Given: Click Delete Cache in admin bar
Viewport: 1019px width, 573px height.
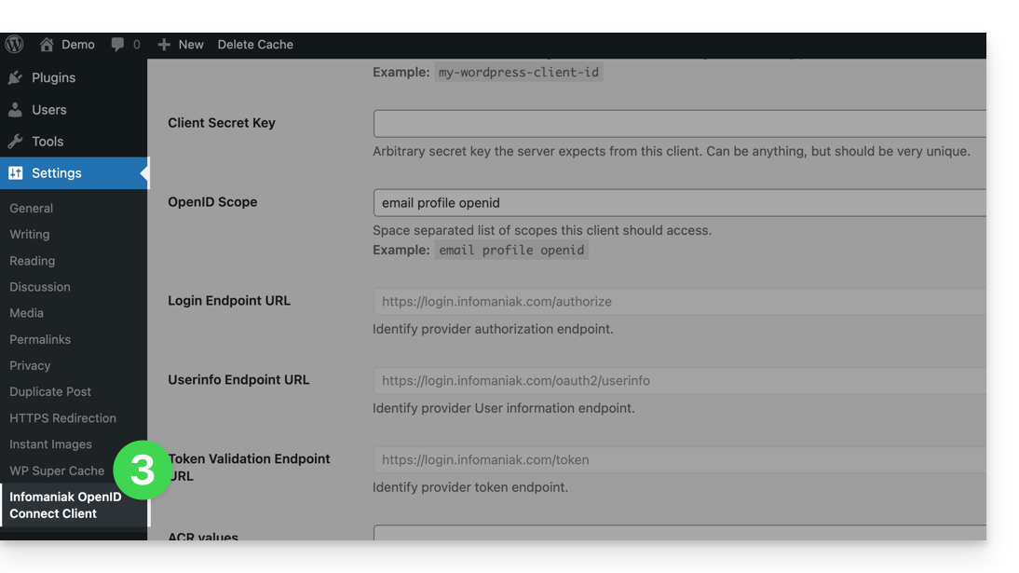Looking at the screenshot, I should (255, 44).
